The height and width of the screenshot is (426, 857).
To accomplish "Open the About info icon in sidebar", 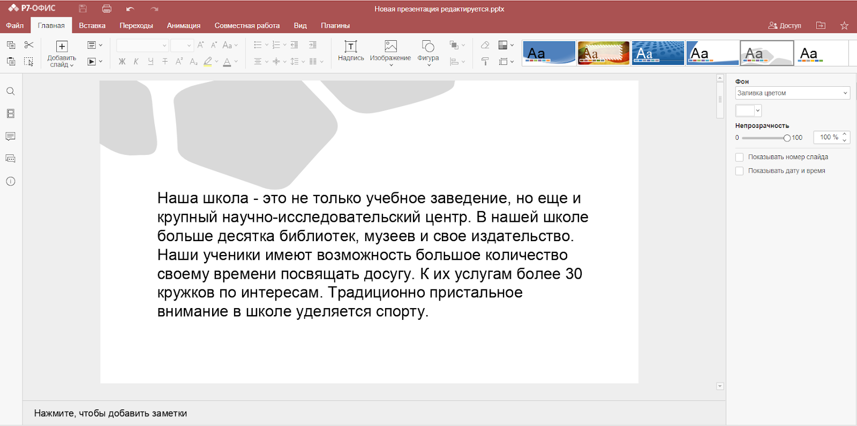I will coord(11,181).
